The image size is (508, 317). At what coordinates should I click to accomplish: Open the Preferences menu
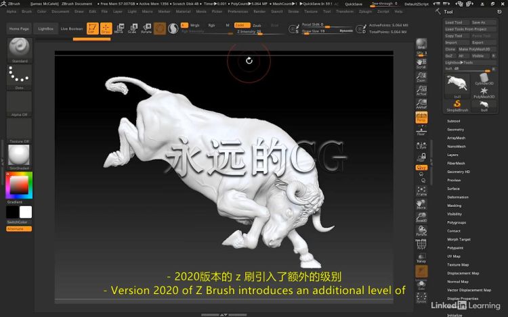pos(238,11)
